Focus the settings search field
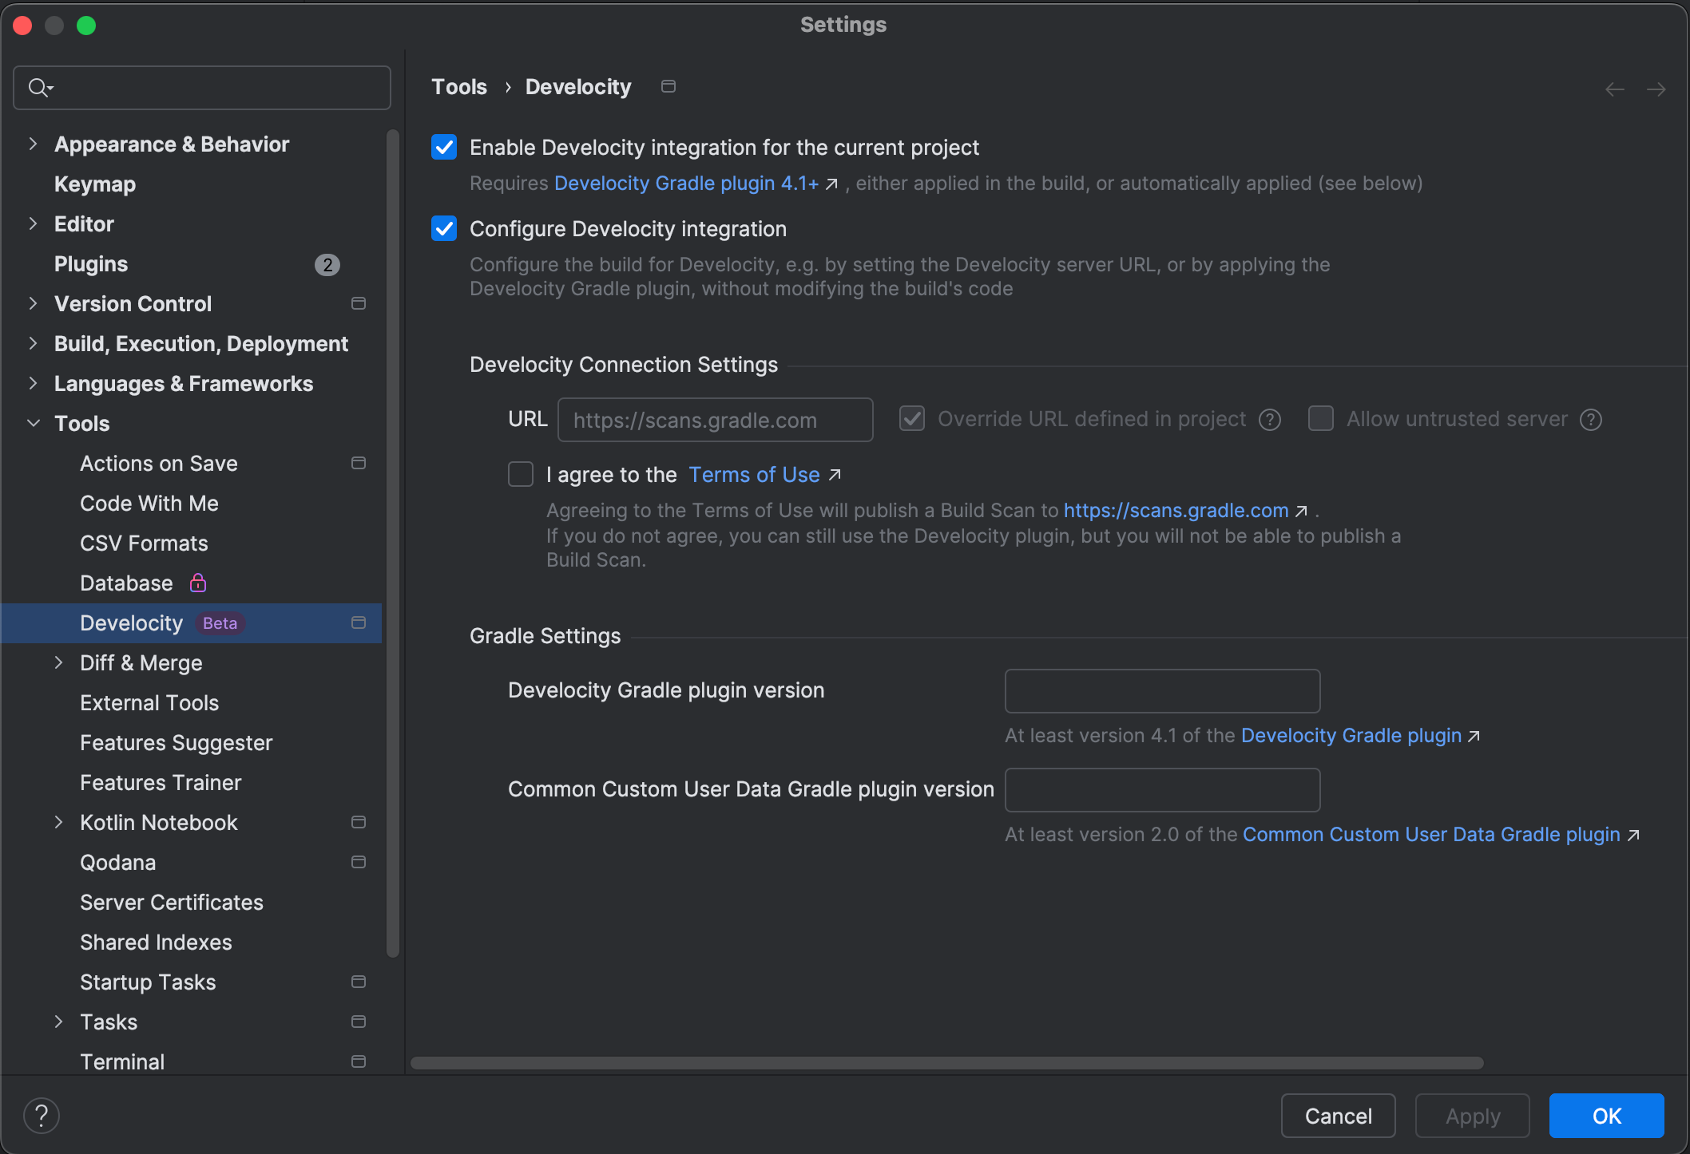1690x1154 pixels. coord(202,88)
